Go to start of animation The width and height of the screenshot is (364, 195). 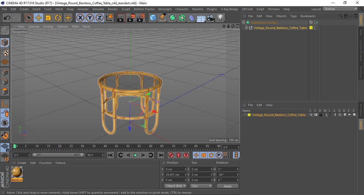(110, 155)
